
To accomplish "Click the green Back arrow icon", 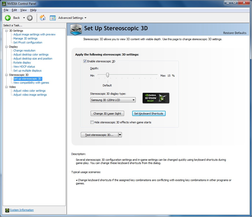I will click(x=8, y=18).
